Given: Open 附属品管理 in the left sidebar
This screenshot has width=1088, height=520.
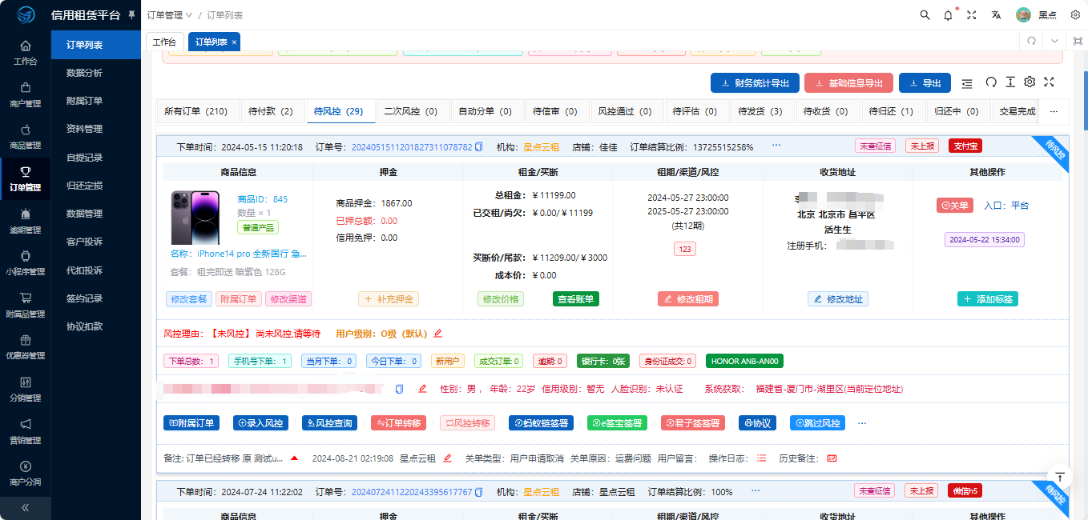Looking at the screenshot, I should point(26,305).
